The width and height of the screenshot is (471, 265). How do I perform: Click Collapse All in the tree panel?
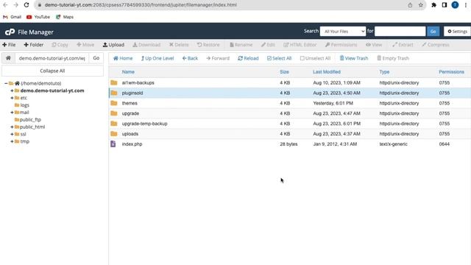(x=52, y=71)
